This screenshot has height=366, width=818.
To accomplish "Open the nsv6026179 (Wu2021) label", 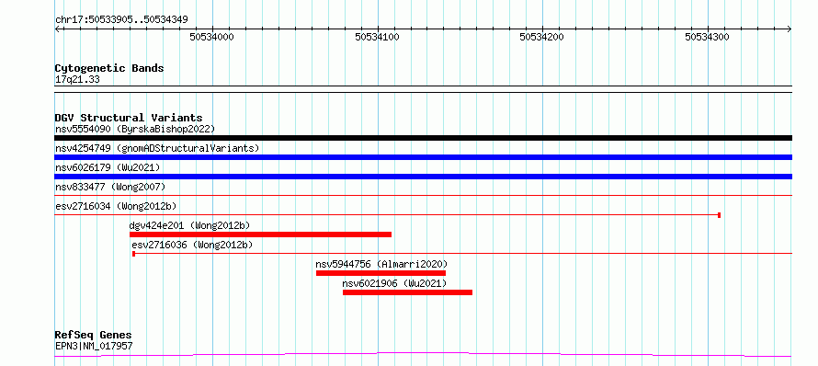I will (x=108, y=167).
